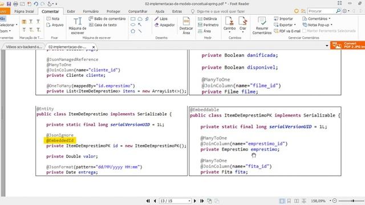Select the Apagador eraser tool
365x205 pixels.
click(x=165, y=25)
